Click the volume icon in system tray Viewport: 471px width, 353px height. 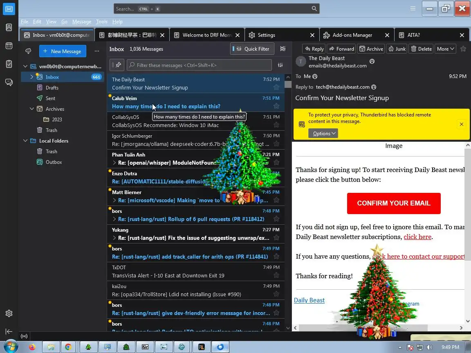pyautogui.click(x=430, y=347)
